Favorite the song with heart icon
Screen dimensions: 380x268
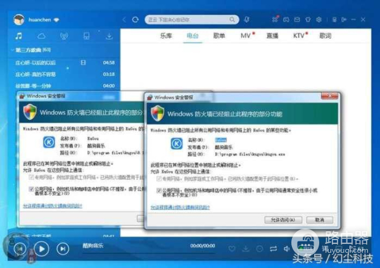(232, 248)
